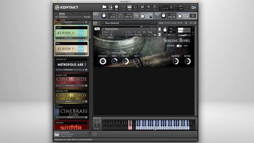Image resolution: width=254 pixels, height=143 pixels.
Task: Toggle the instrument Solo button
Action: click(160, 29)
